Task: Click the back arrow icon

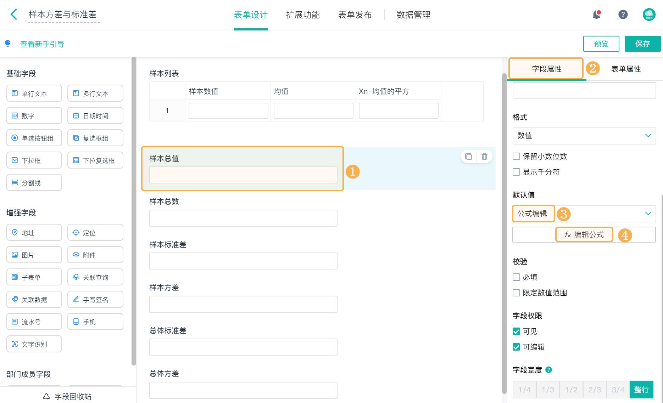Action: pos(14,15)
